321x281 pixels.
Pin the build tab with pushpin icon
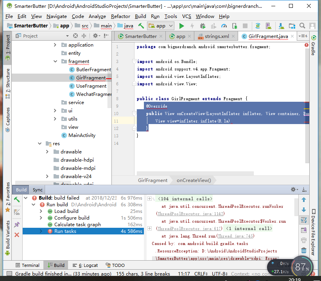tap(17, 224)
